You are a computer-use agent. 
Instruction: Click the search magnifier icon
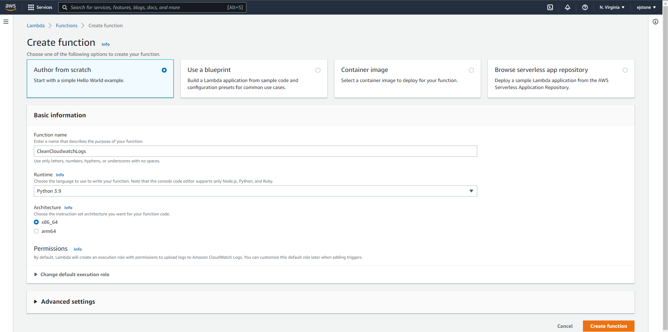point(64,7)
